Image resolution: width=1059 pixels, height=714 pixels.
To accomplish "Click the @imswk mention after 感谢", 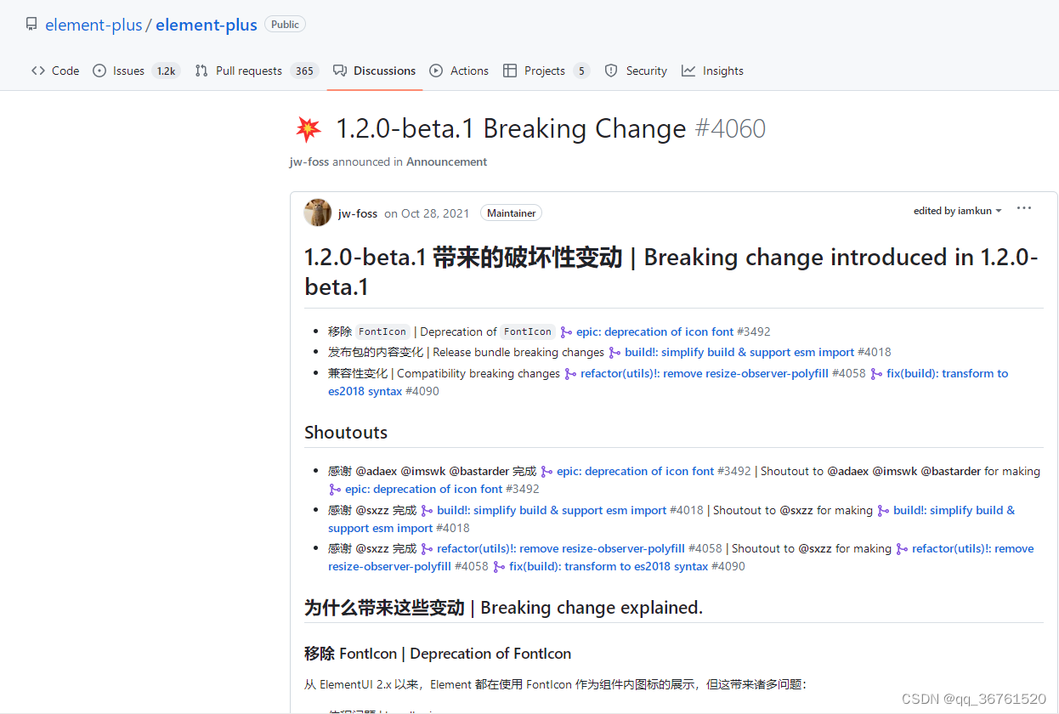I will [422, 471].
